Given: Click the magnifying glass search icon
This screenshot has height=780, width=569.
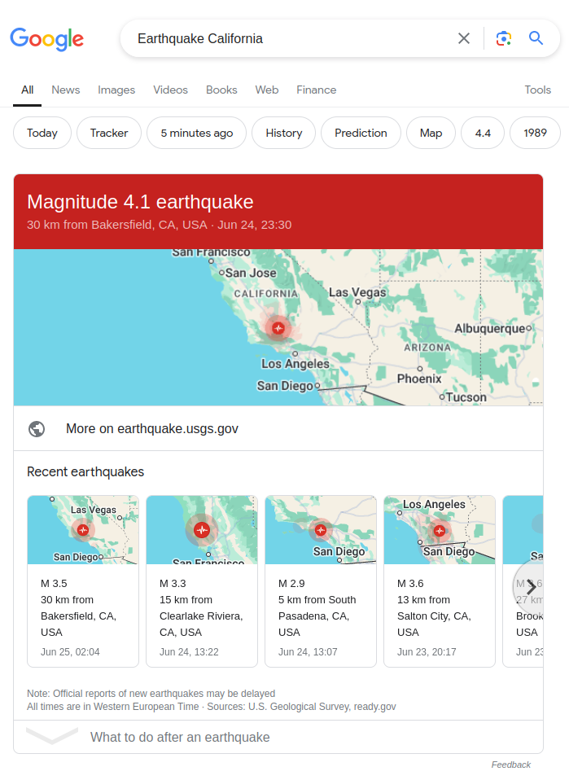Looking at the screenshot, I should (x=536, y=38).
